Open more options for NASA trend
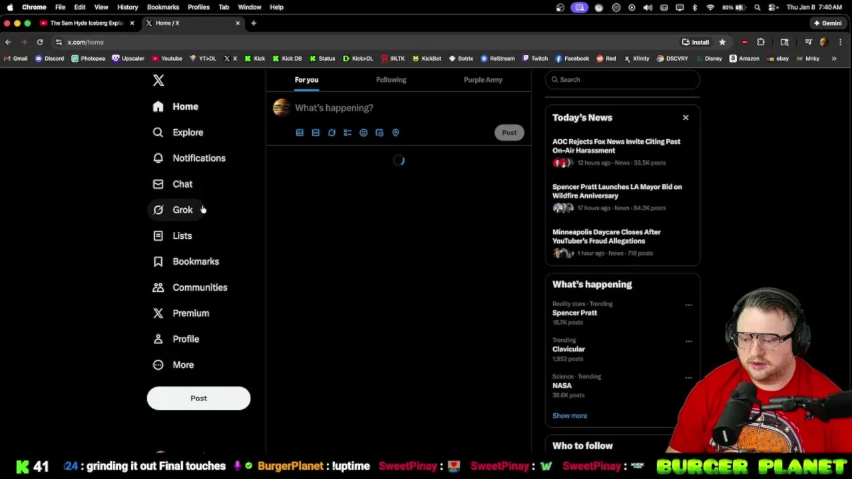This screenshot has height=479, width=852. point(689,378)
